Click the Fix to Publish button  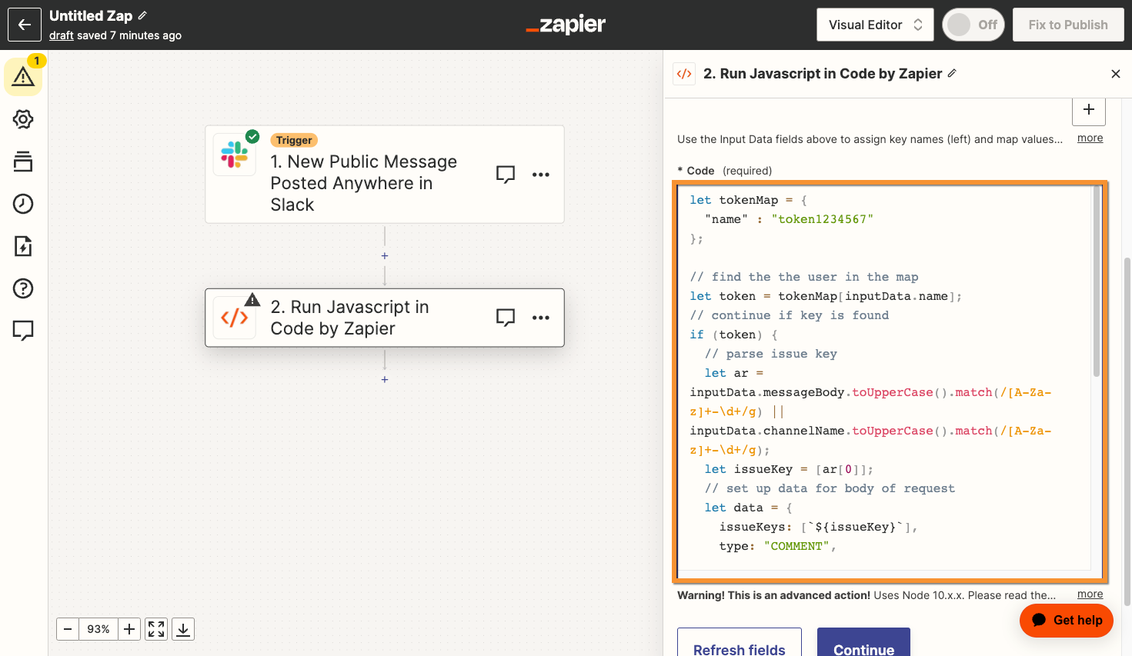click(x=1068, y=25)
